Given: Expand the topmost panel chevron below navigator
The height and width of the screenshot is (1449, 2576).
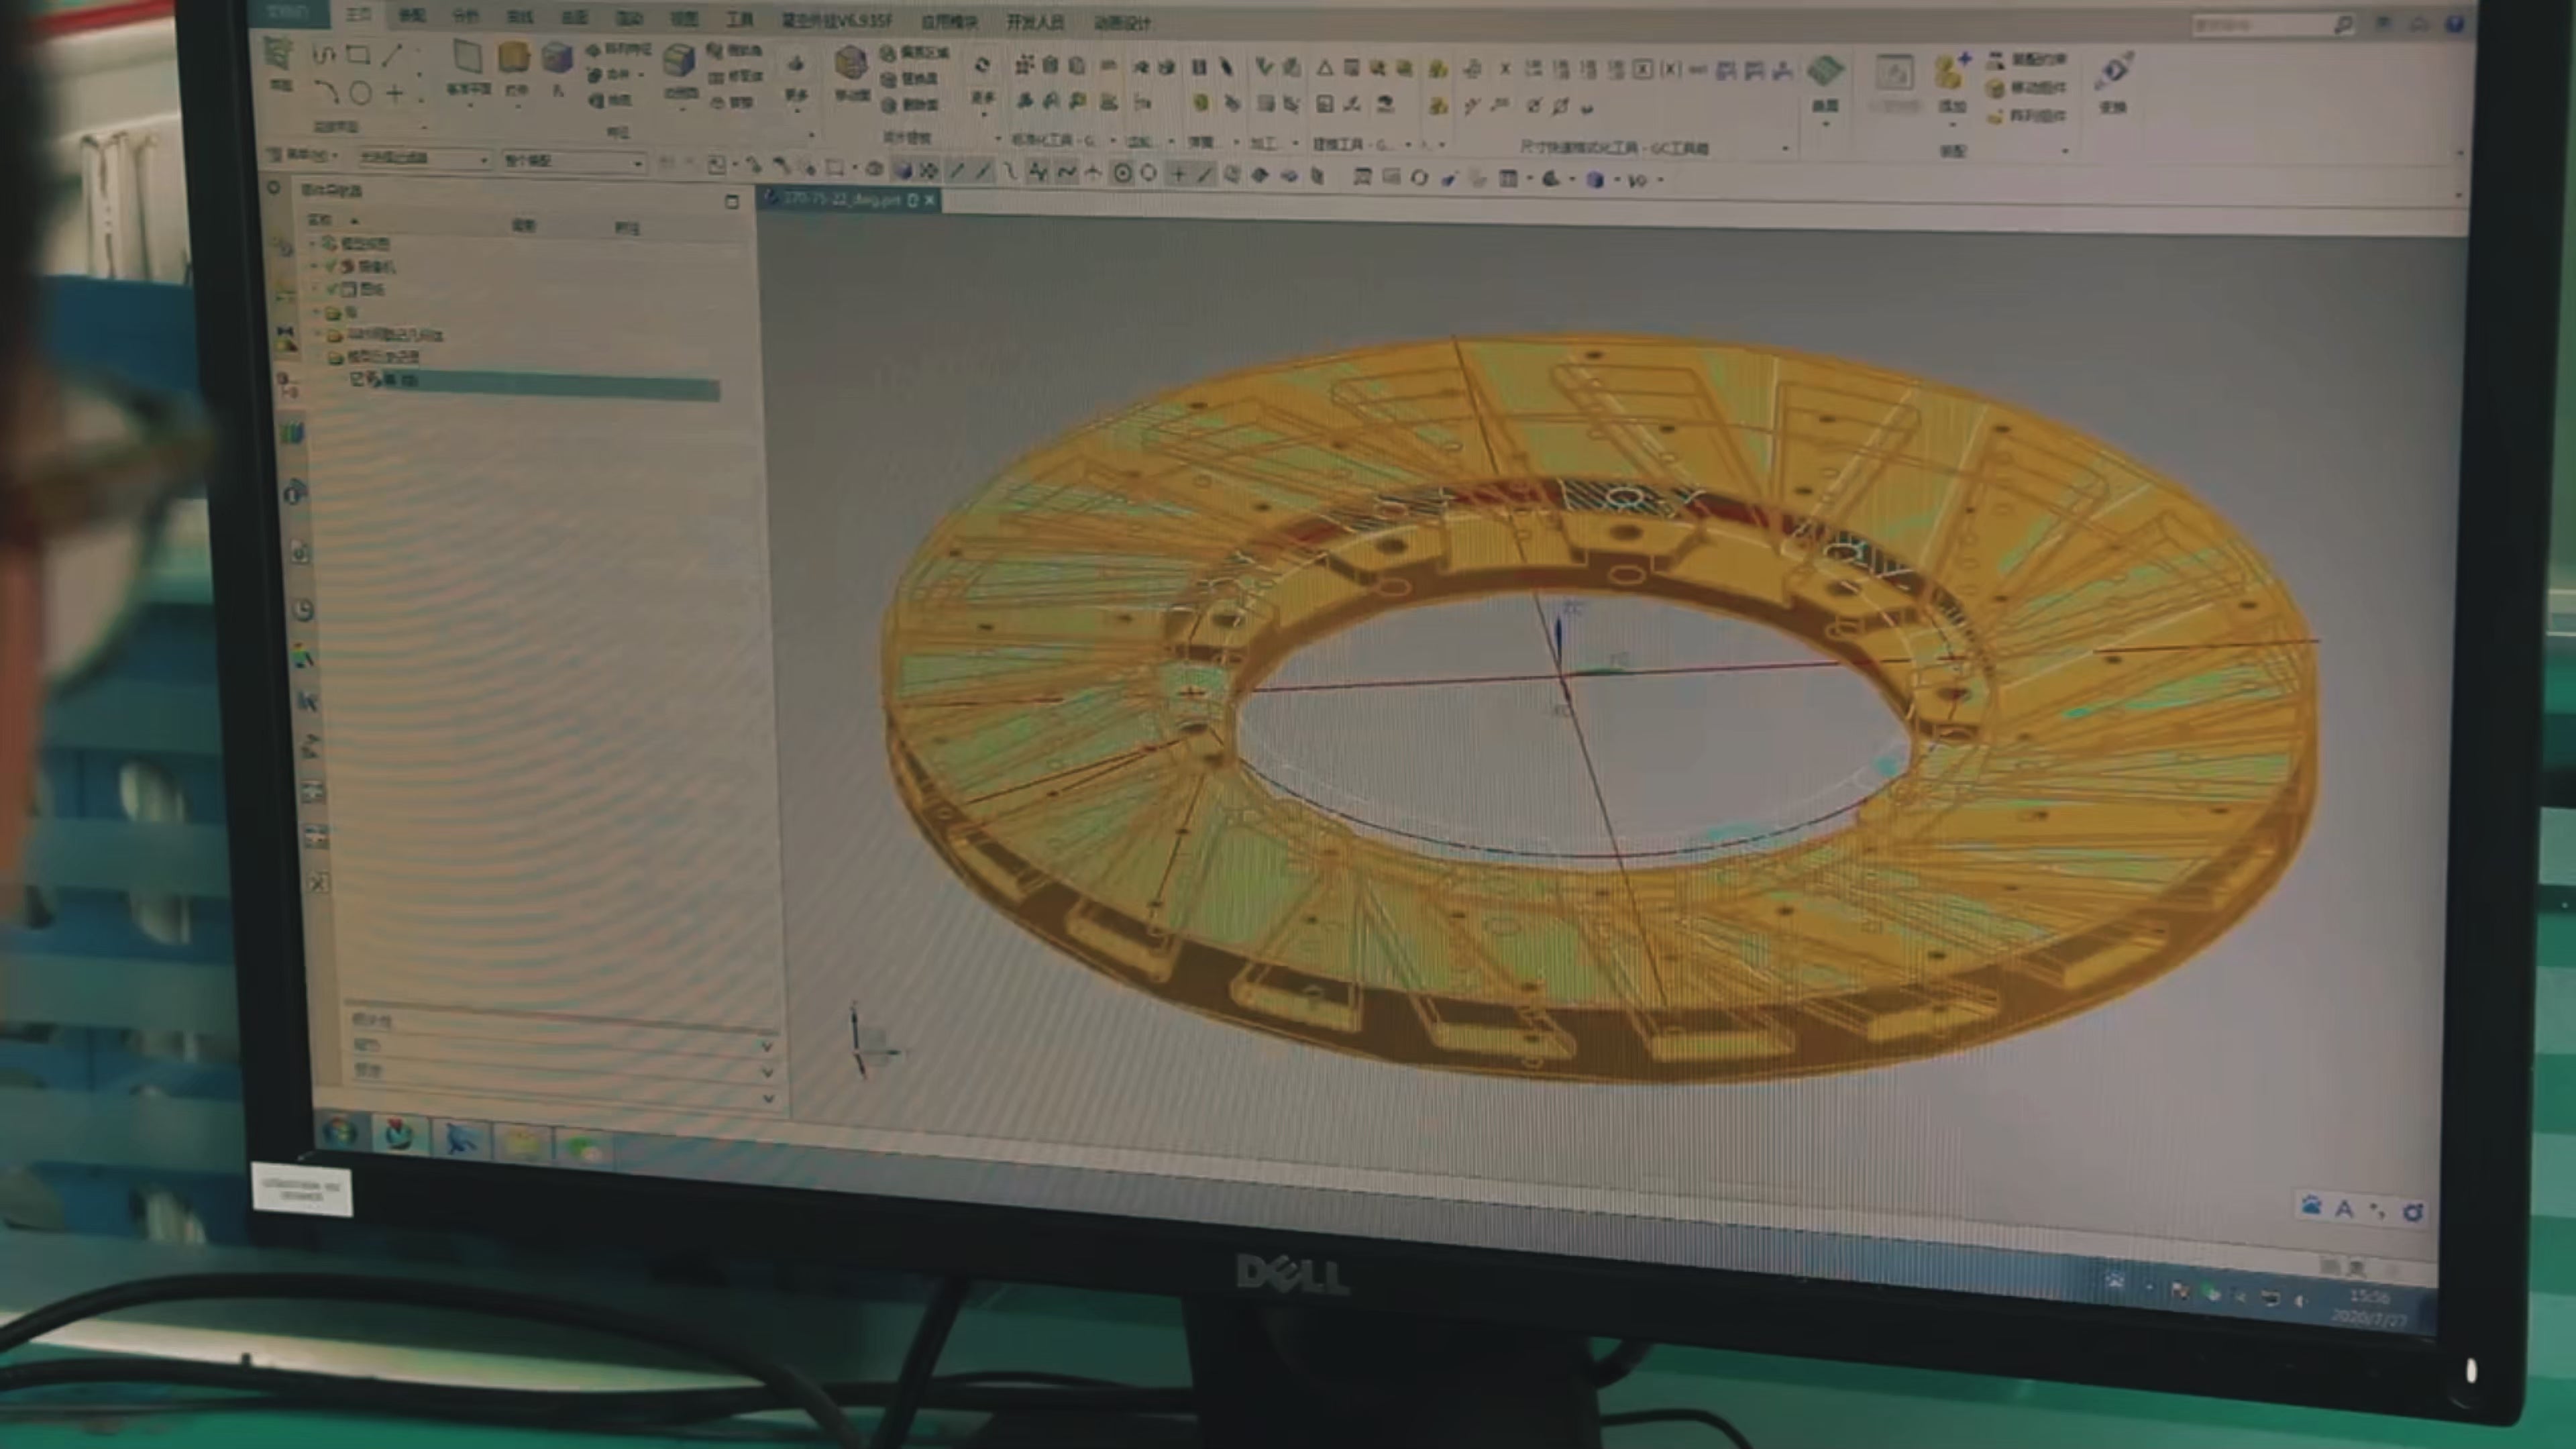Looking at the screenshot, I should tap(767, 1046).
